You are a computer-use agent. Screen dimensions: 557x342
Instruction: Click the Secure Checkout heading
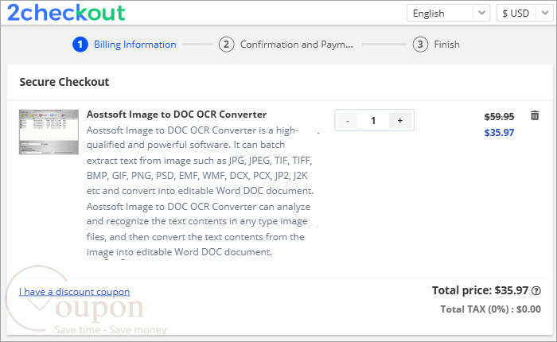(64, 82)
